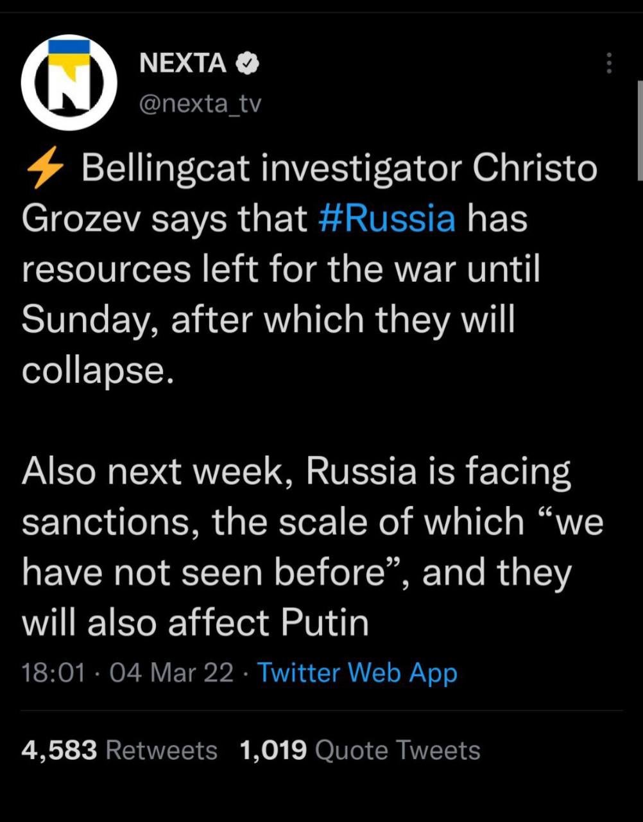Click the verified badge beside NEXTA
643x822 pixels.
pos(248,63)
